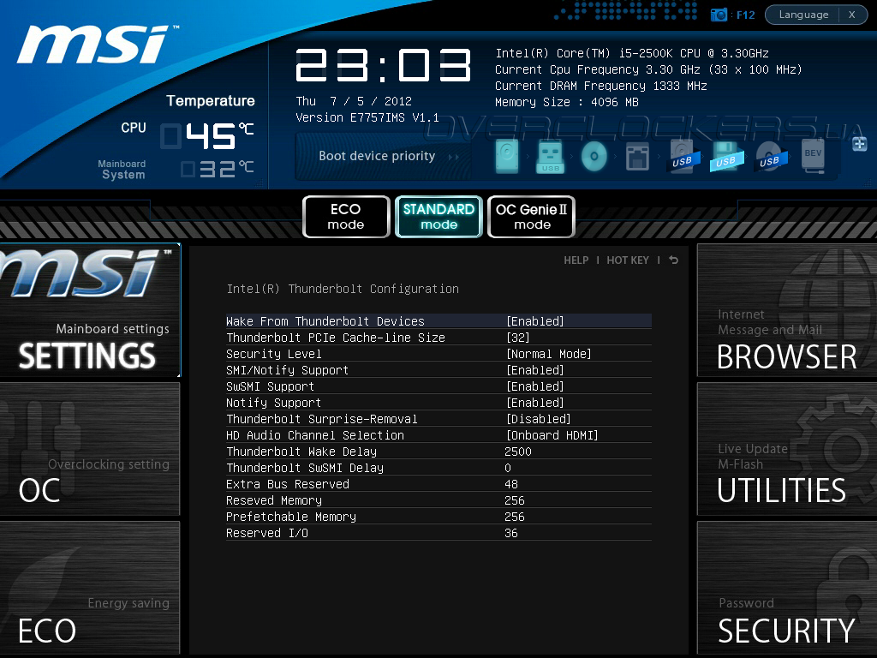Toggle SMI/Notify Support [Enabled] value
The width and height of the screenshot is (877, 658).
pyautogui.click(x=535, y=370)
